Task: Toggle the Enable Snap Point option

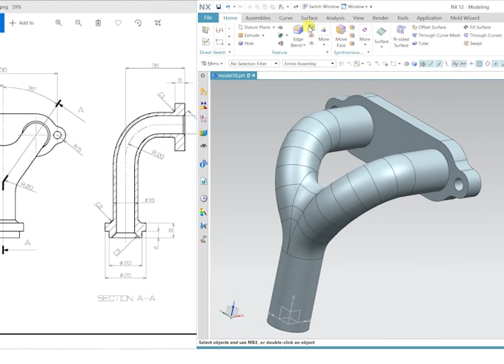Action: (x=422, y=64)
